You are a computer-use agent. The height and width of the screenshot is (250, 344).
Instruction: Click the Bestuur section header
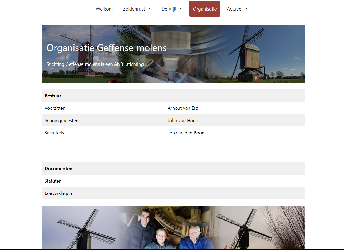[x=53, y=96]
